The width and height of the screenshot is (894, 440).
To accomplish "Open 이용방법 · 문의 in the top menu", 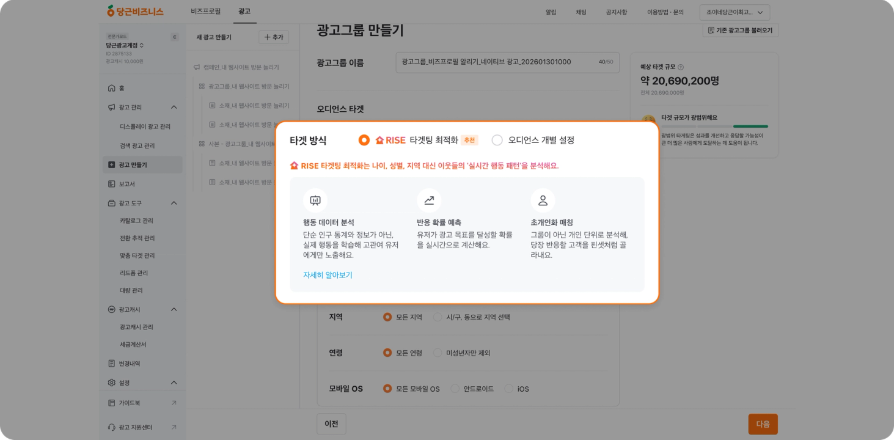I will [x=665, y=12].
